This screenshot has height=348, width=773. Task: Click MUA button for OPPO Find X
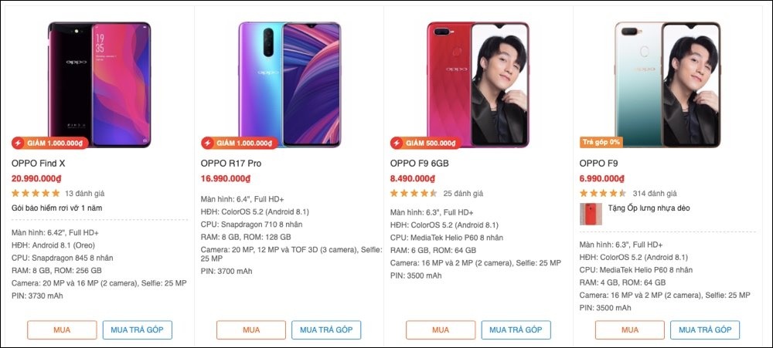[x=62, y=329]
